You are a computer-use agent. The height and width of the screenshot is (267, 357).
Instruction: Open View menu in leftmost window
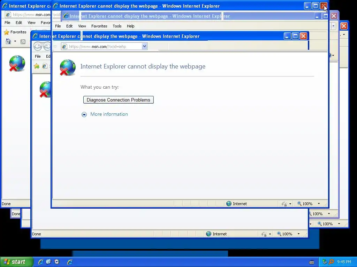click(x=31, y=23)
